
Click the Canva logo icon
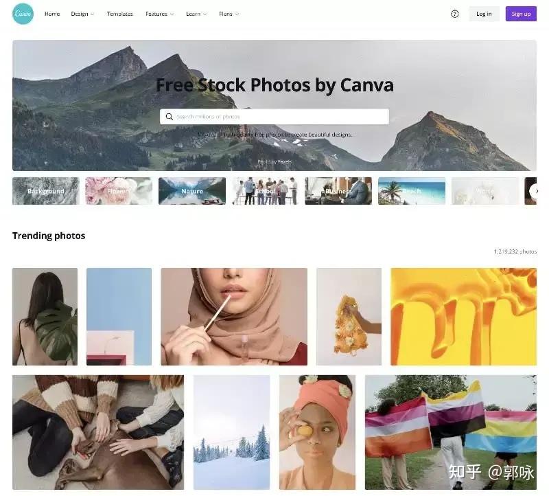point(23,14)
